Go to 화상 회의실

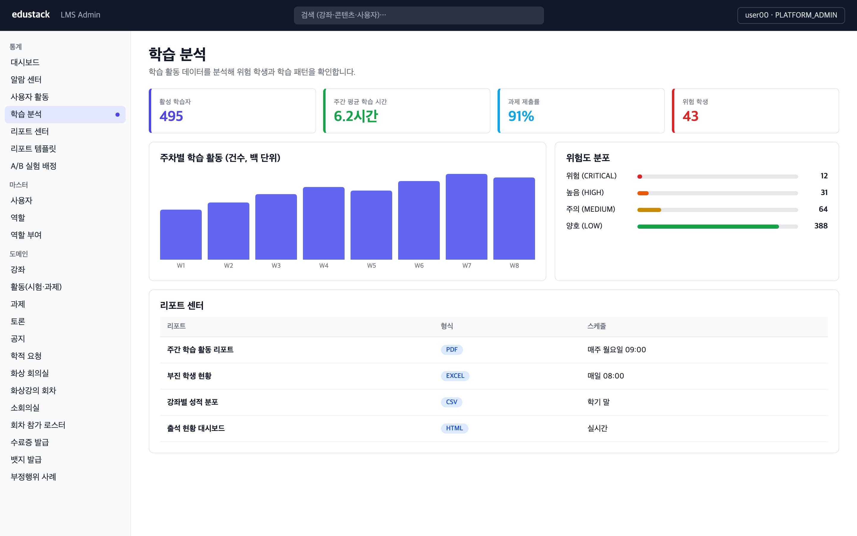[x=65, y=373]
